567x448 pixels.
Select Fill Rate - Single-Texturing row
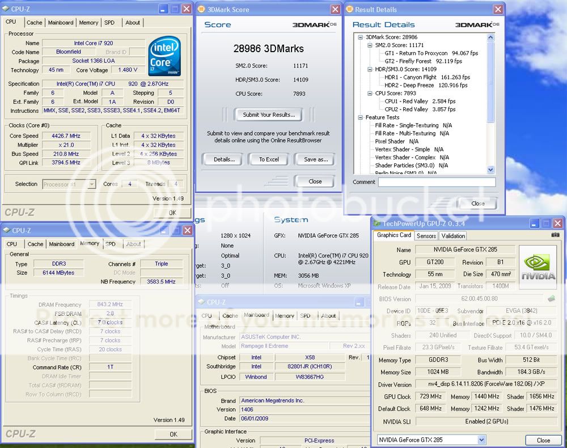[x=413, y=125]
